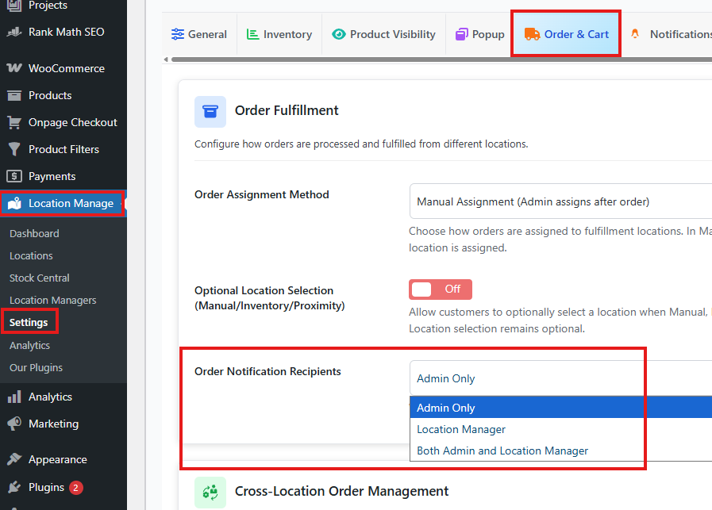The width and height of the screenshot is (712, 510).
Task: Click the Order Notification Recipients label
Action: [x=267, y=371]
